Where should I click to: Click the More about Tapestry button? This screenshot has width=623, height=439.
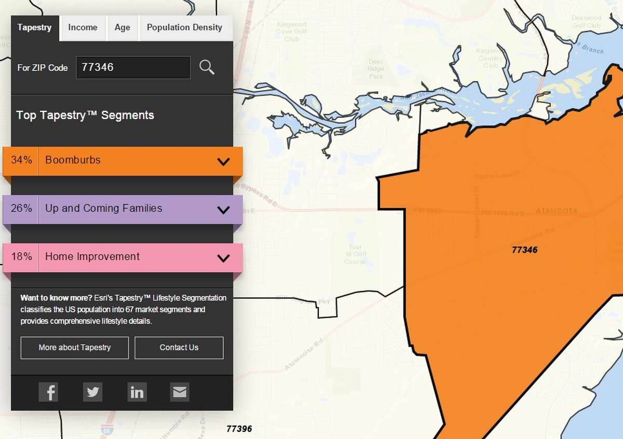[74, 348]
